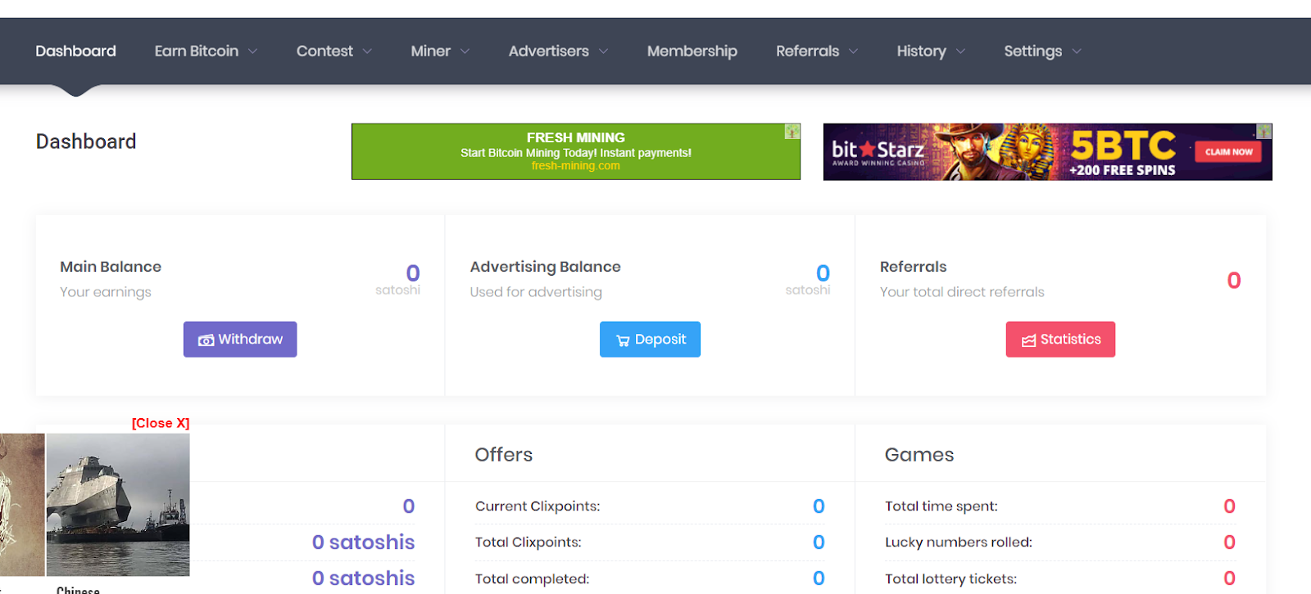Click the ad marker icon on bitStarz banner
The height and width of the screenshot is (594, 1311).
pos(1264,131)
